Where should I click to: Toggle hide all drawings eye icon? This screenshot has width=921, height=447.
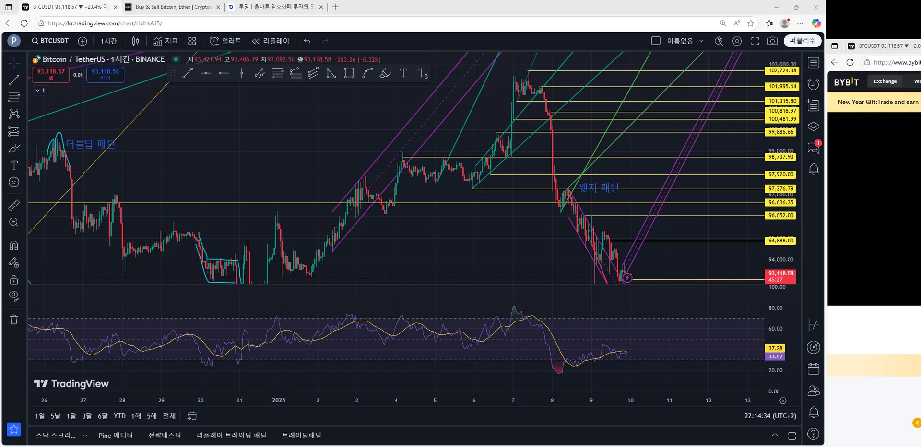coord(14,296)
